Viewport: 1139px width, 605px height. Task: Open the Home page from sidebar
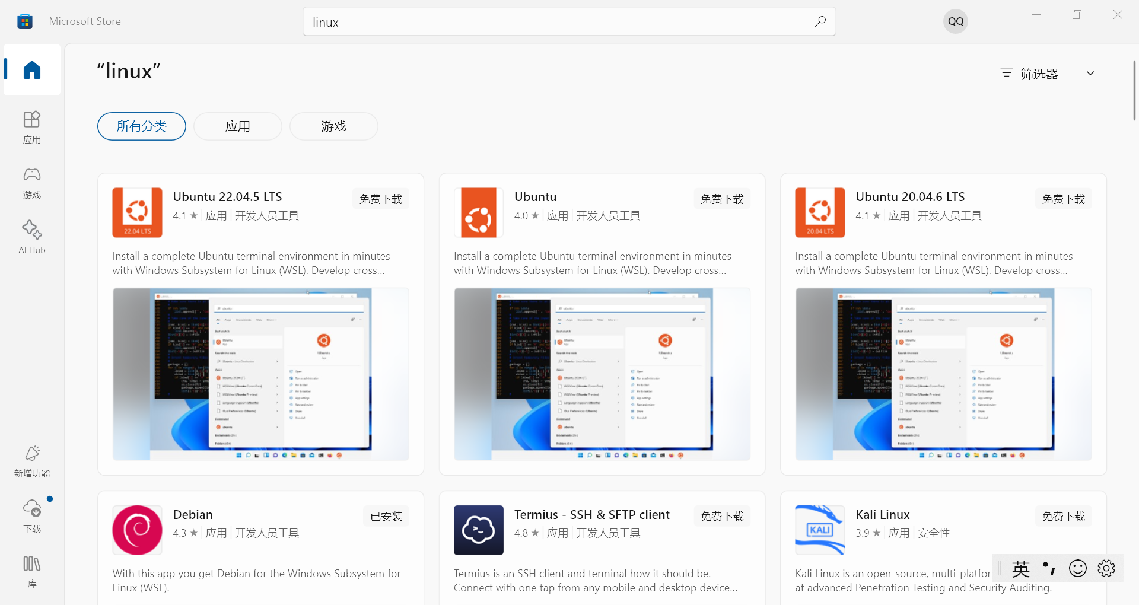point(32,70)
